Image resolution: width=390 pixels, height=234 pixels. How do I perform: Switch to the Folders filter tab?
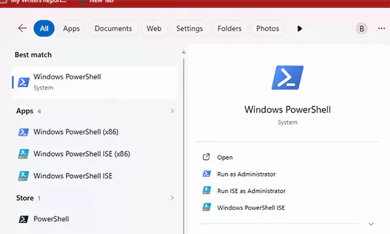229,29
